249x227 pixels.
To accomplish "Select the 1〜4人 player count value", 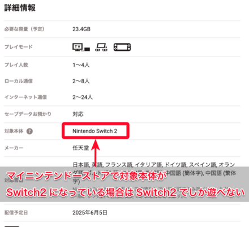I will tap(81, 65).
